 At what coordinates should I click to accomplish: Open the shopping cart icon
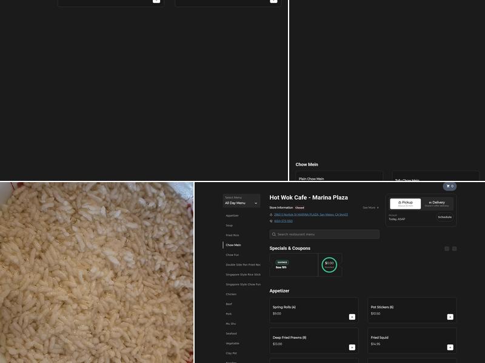(x=449, y=186)
